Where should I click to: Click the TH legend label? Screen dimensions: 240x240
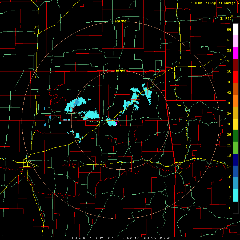tap(229, 208)
